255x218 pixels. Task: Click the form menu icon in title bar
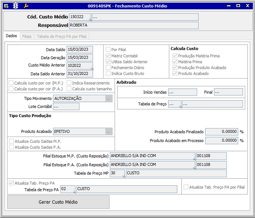point(6,6)
